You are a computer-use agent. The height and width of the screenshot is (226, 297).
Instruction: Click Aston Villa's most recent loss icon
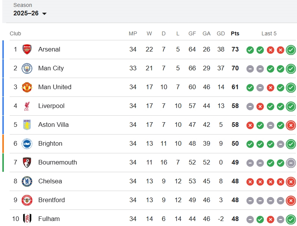pyautogui.click(x=291, y=125)
